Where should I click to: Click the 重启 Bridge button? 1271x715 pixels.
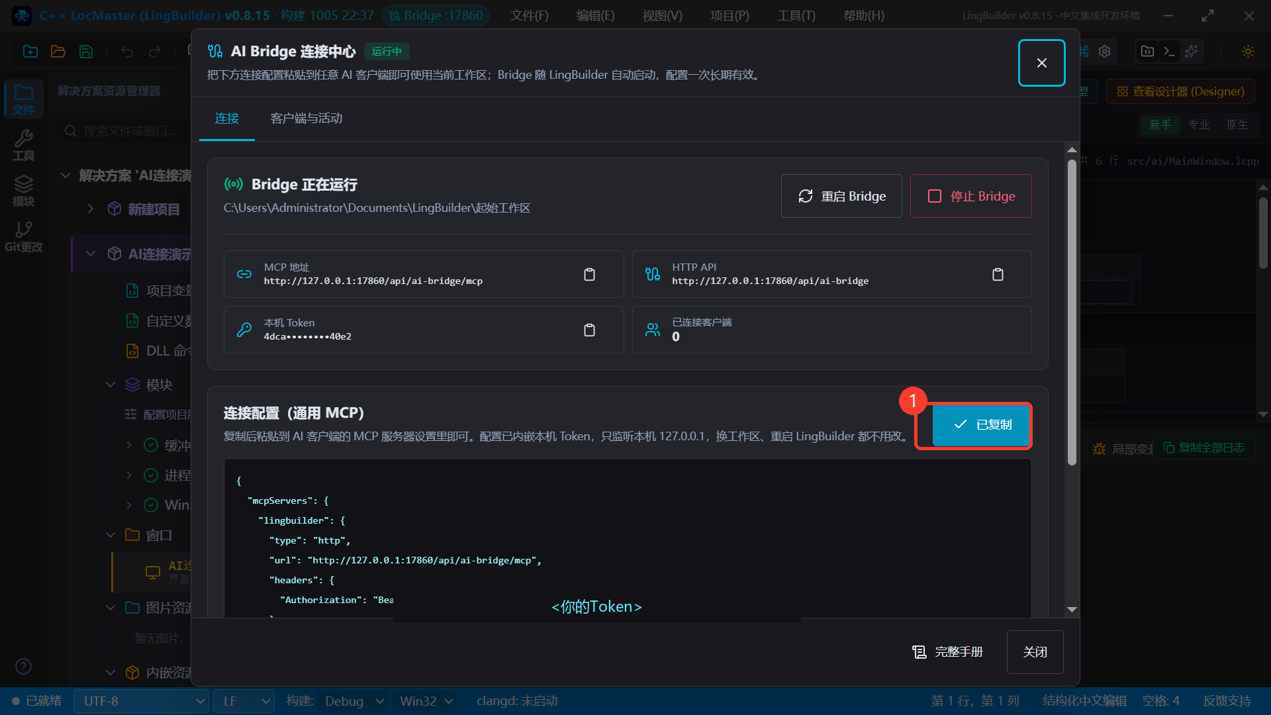841,196
